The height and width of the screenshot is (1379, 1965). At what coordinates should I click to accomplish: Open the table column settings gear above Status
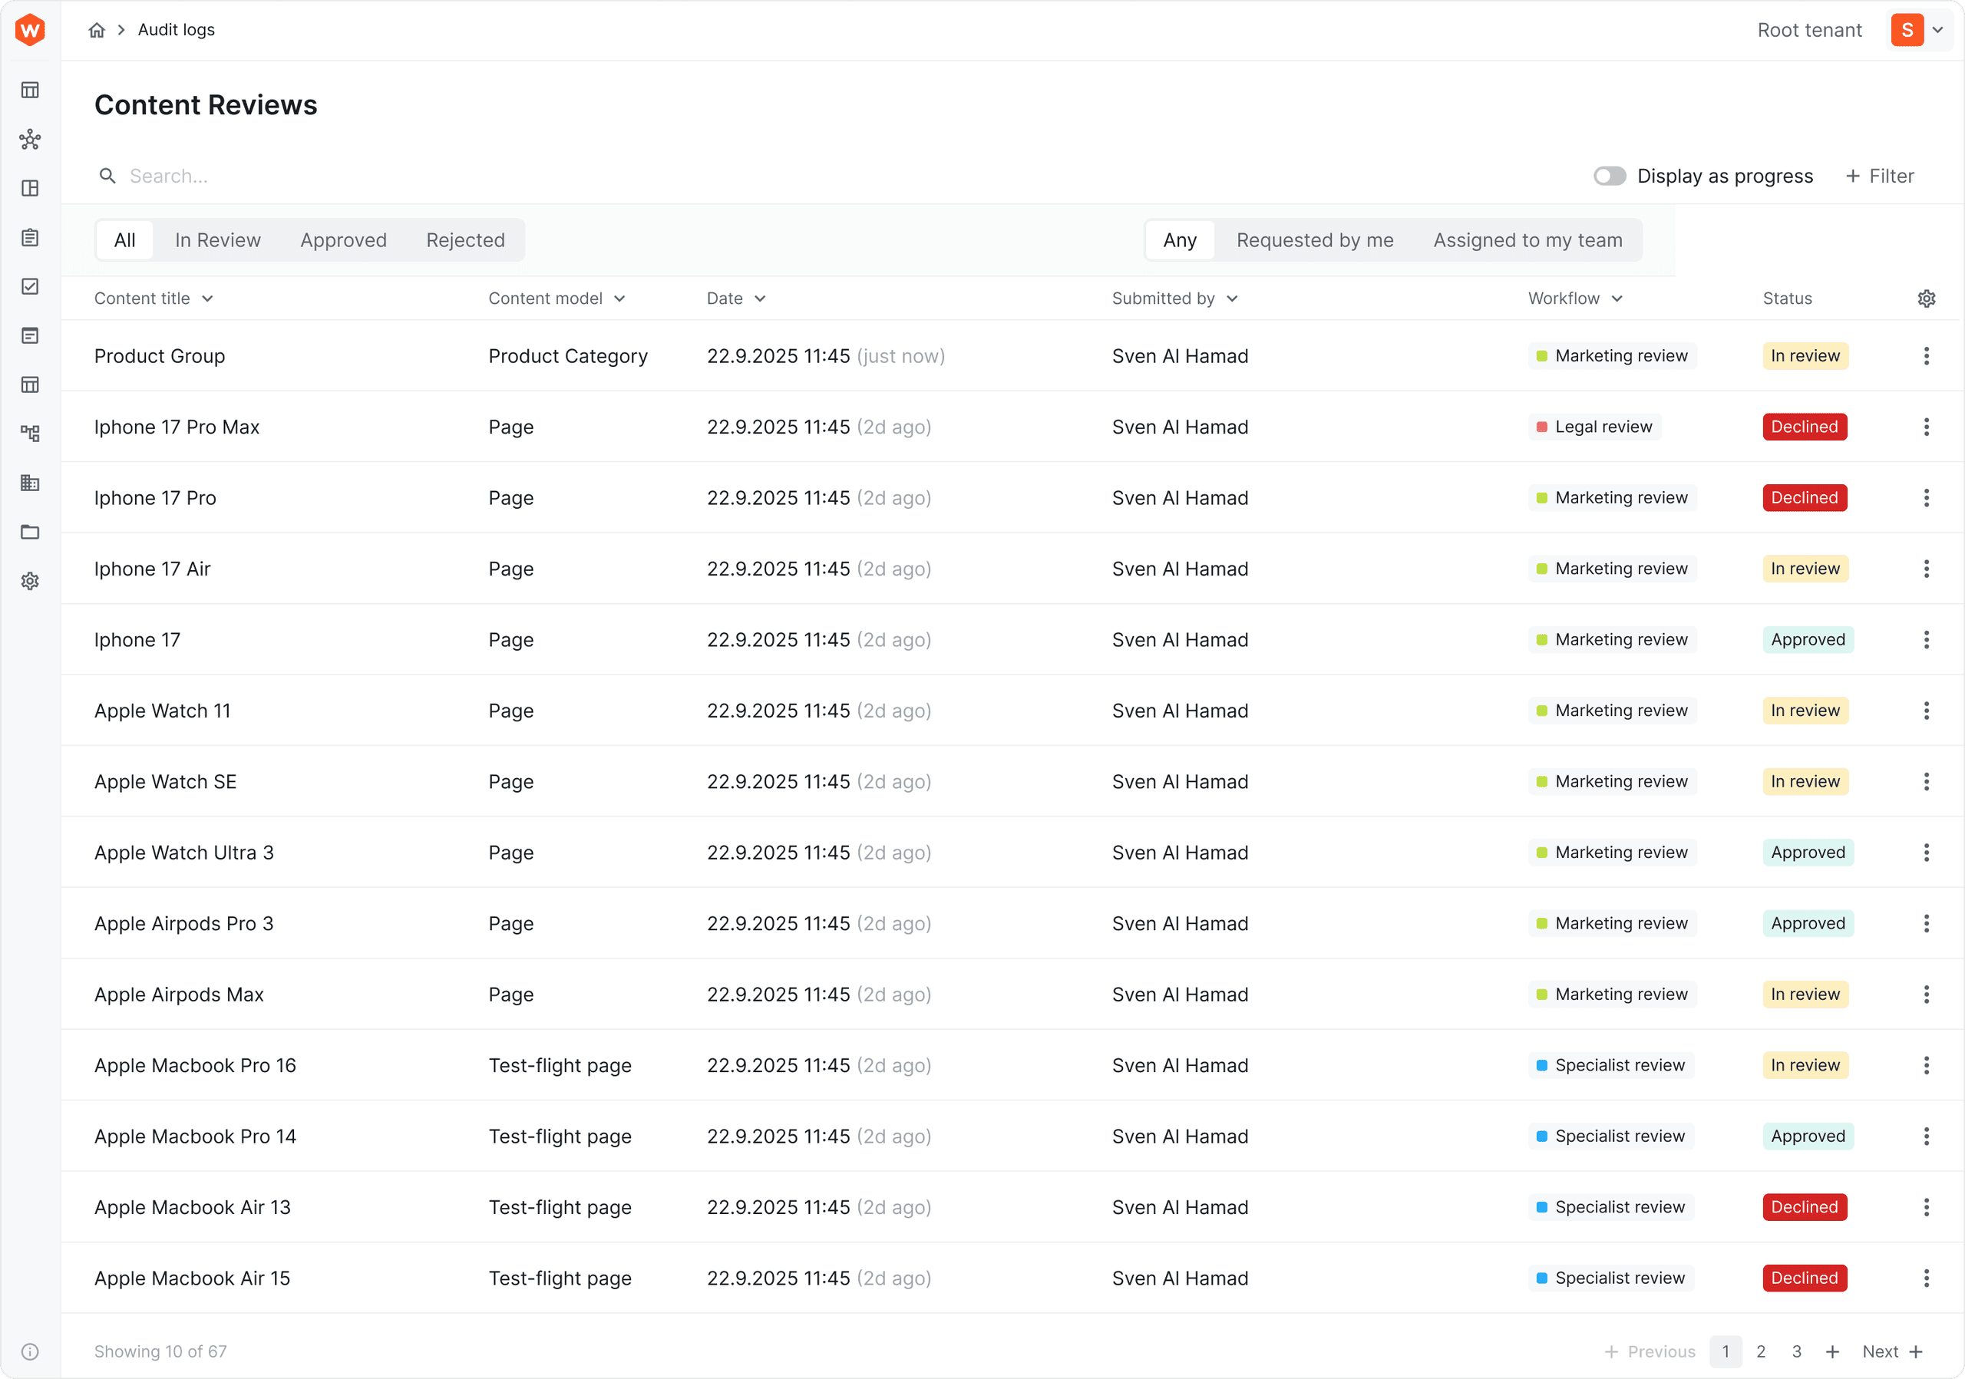pyautogui.click(x=1926, y=298)
